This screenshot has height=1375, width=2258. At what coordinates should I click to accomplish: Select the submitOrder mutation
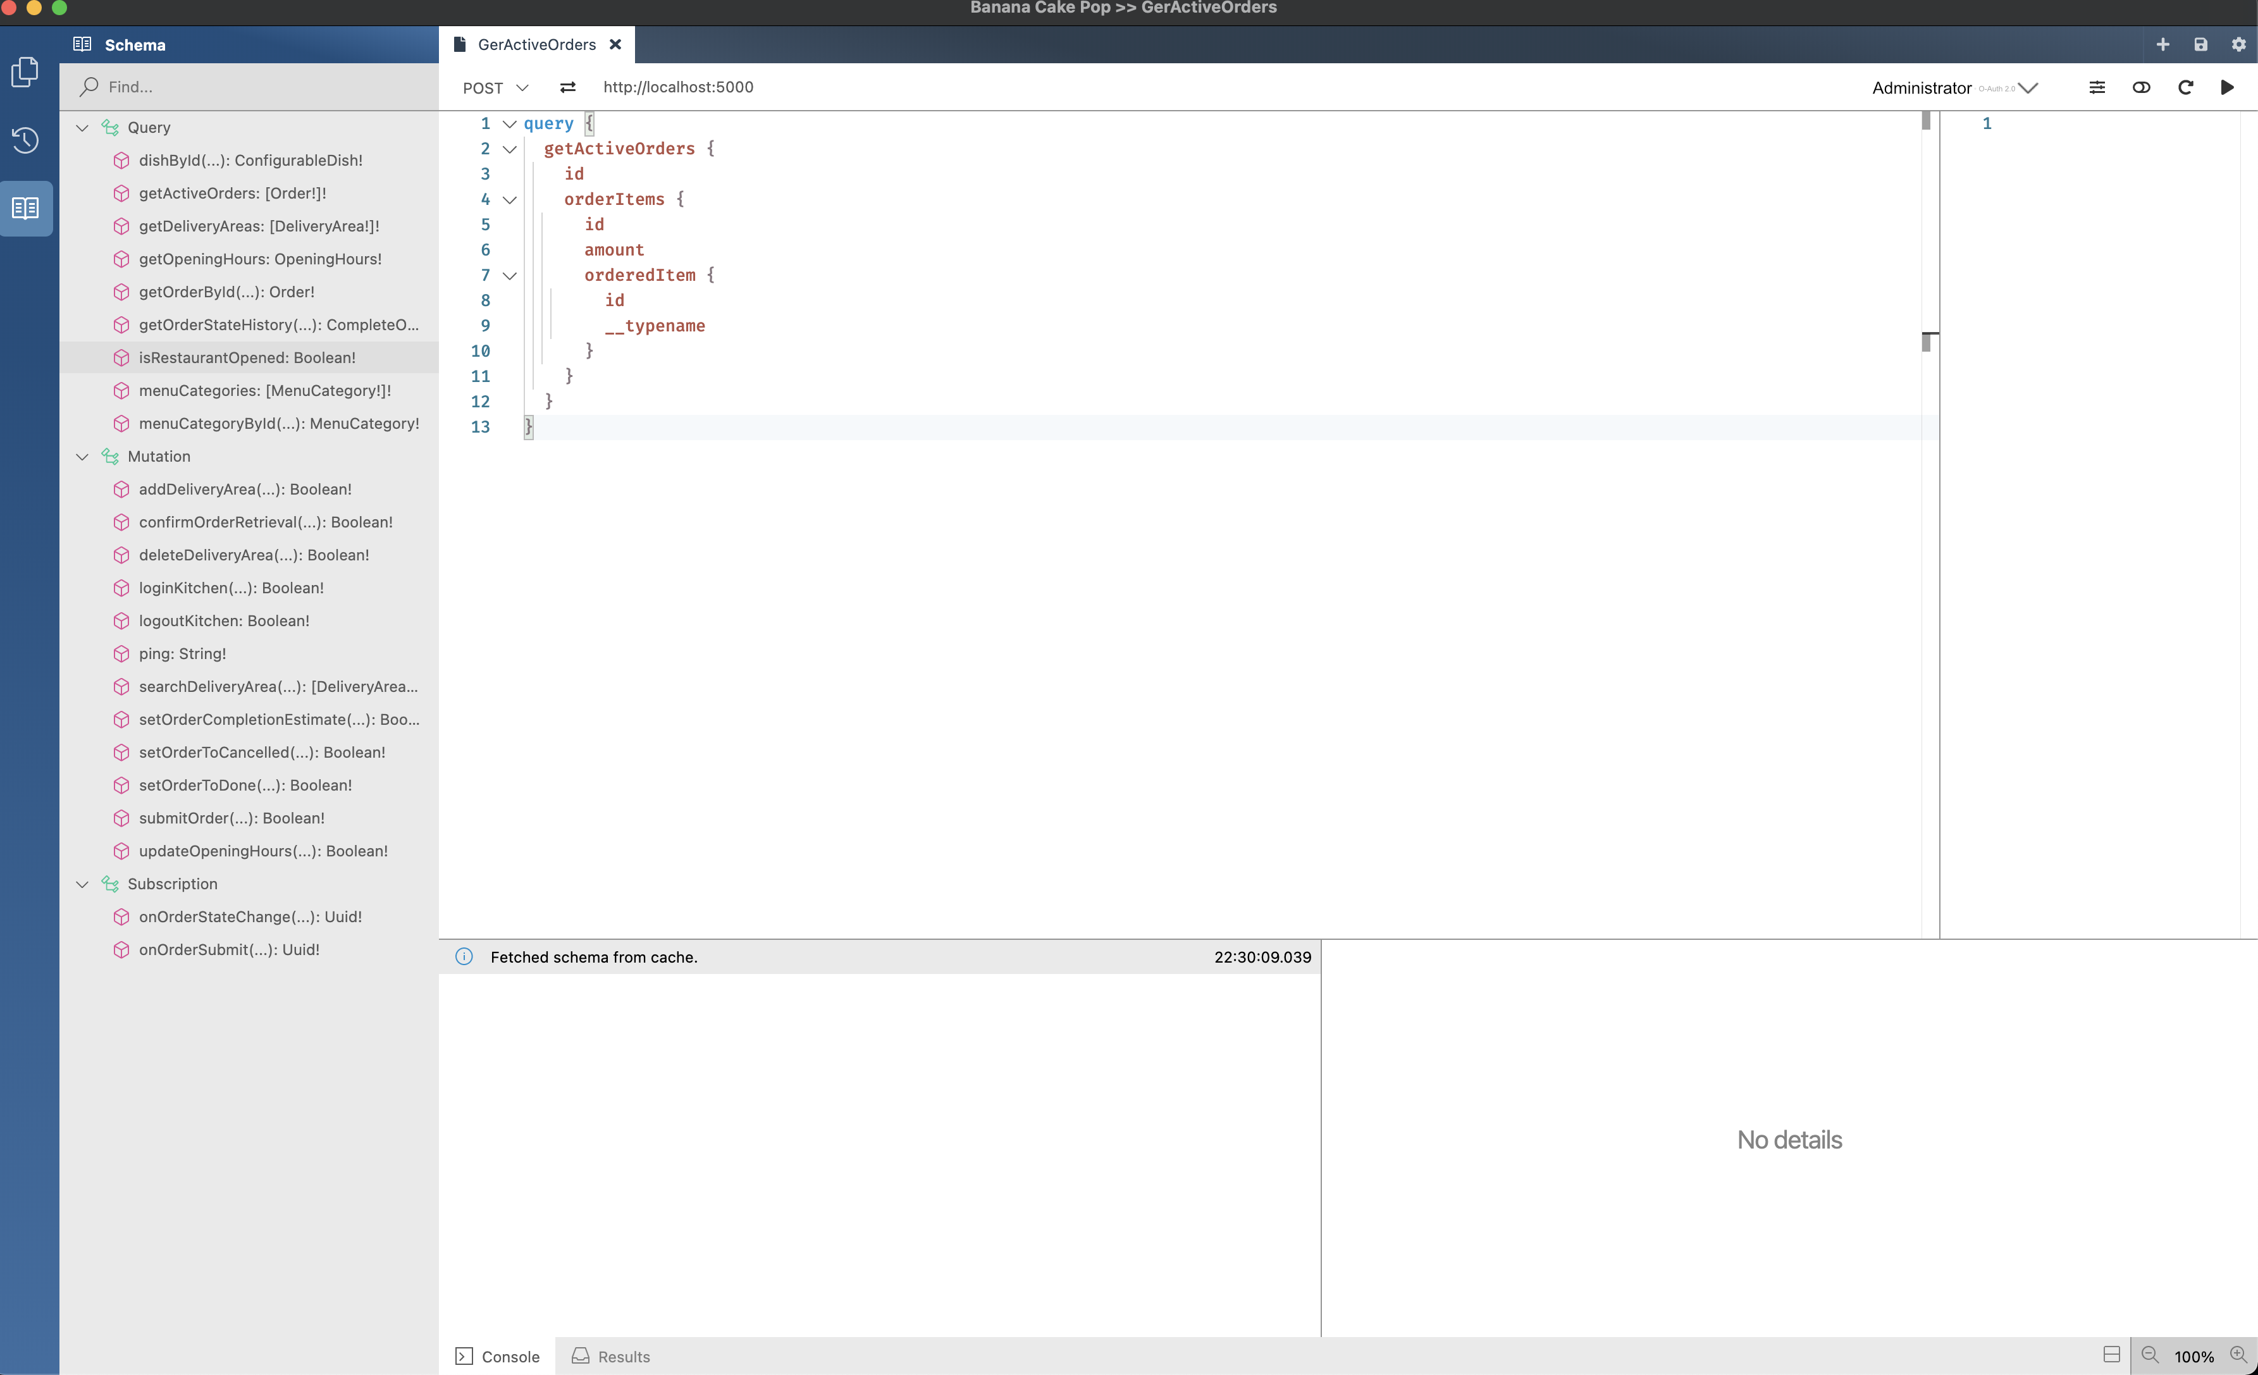231,818
